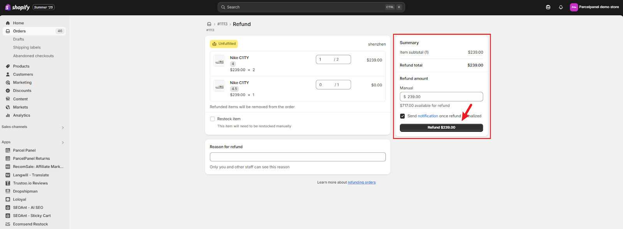Open Langwill - Translate app icon
This screenshot has height=229, width=623.
click(x=8, y=175)
